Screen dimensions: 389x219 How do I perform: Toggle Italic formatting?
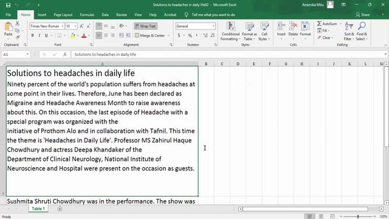[x=39, y=35]
